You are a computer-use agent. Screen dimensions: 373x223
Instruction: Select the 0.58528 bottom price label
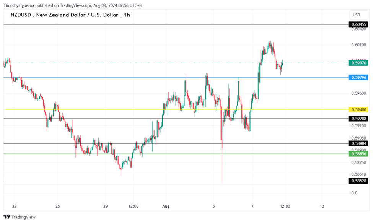[x=358, y=181]
